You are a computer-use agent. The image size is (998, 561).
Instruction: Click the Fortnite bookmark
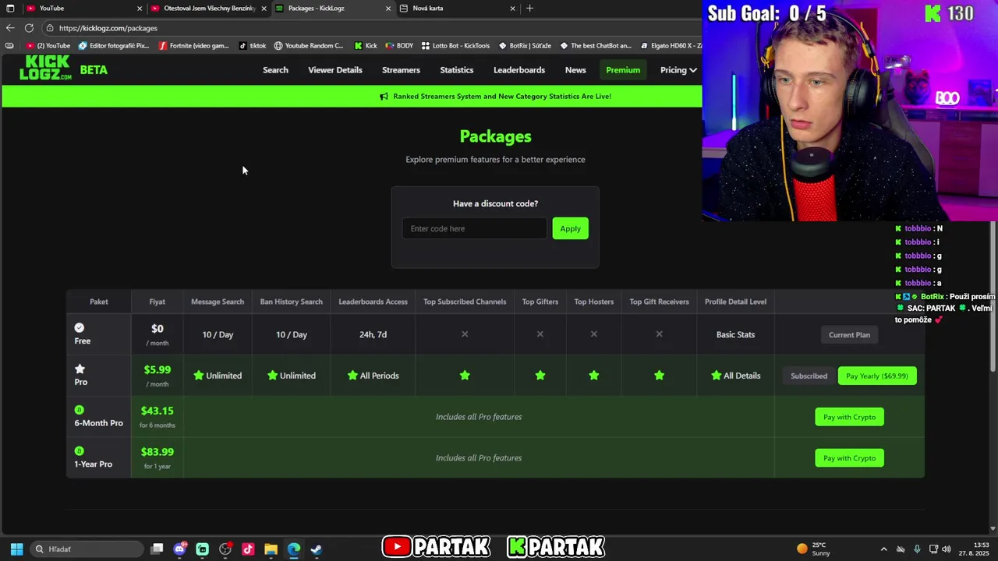click(x=193, y=46)
